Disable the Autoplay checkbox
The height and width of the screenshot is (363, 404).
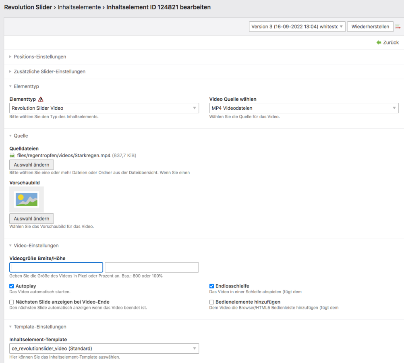click(x=12, y=286)
